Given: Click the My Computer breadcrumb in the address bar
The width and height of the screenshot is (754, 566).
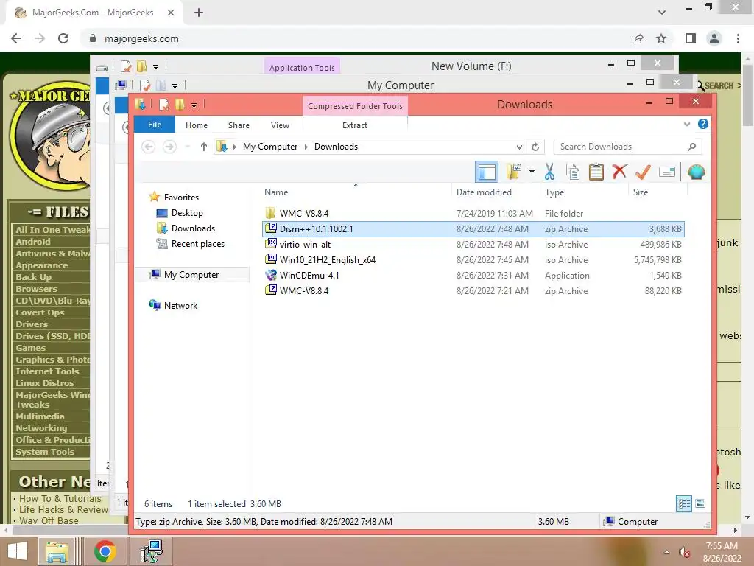Looking at the screenshot, I should [x=269, y=147].
